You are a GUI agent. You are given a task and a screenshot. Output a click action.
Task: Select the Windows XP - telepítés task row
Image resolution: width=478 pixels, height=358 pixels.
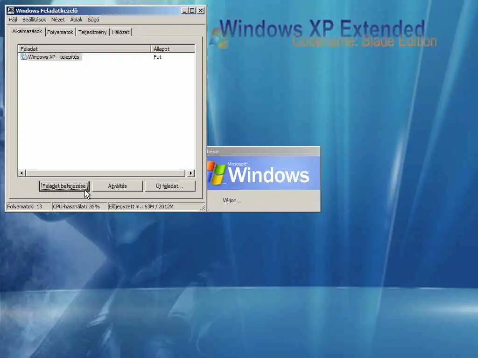coord(106,57)
